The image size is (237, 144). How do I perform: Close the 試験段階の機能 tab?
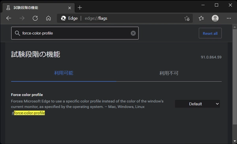point(70,8)
